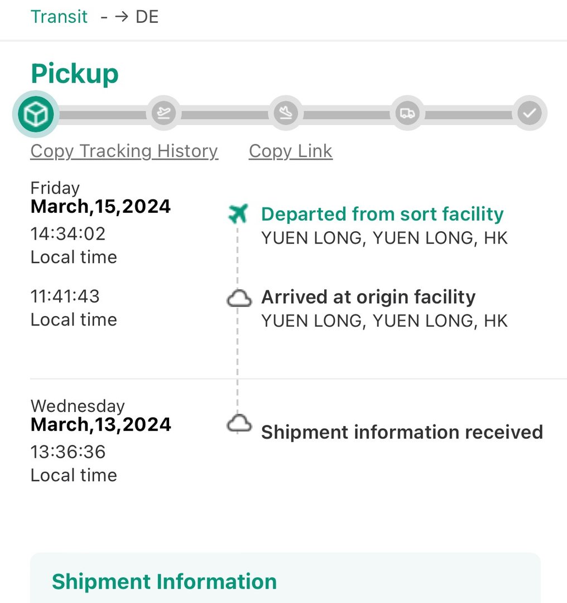
Task: Click green airplane icon beside Departed event
Action: point(238,213)
